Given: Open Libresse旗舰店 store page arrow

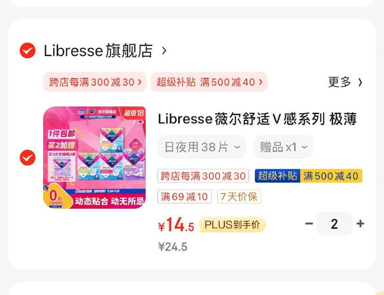Looking at the screenshot, I should [x=164, y=51].
